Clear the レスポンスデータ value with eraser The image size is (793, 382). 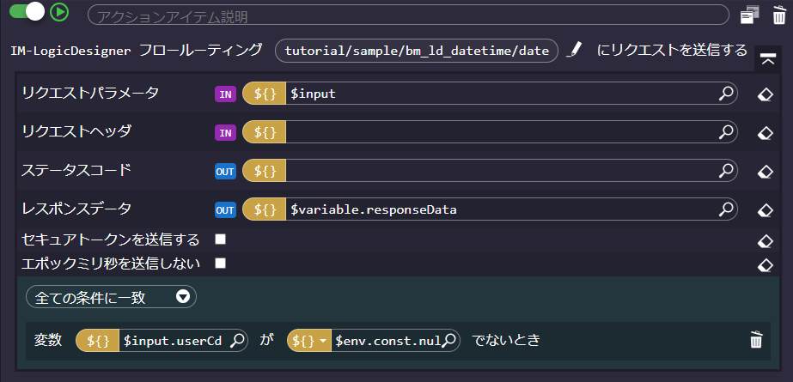[766, 210]
